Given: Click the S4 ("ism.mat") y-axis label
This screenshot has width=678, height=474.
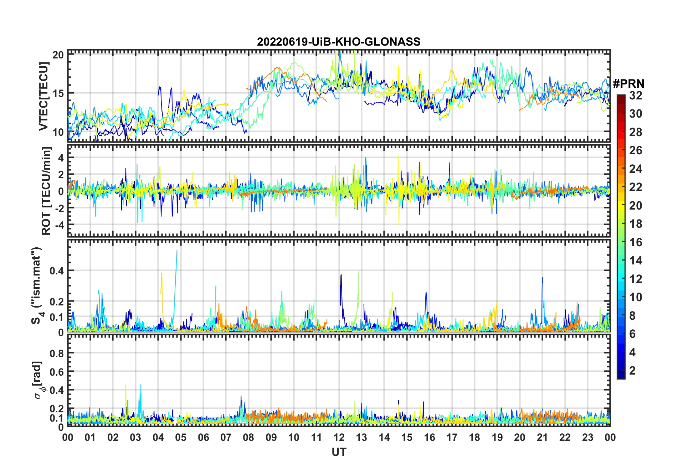Looking at the screenshot, I should [x=37, y=286].
